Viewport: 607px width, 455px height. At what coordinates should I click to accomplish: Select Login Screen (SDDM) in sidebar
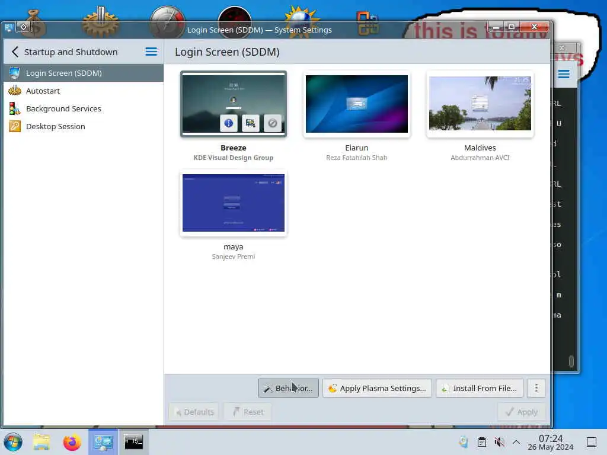pos(84,73)
